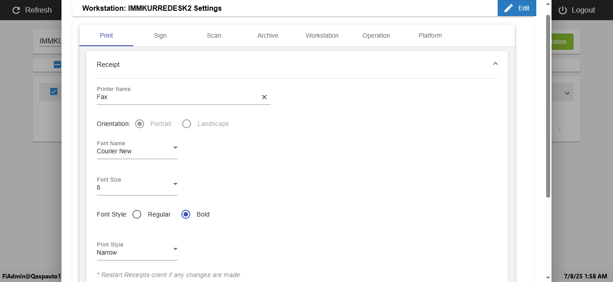Click the Refresh circular arrow icon
Image resolution: width=613 pixels, height=282 pixels.
pos(17,10)
